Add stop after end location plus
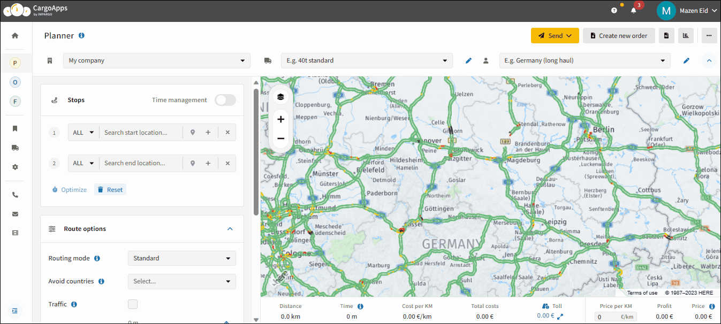The width and height of the screenshot is (721, 324). pos(208,163)
